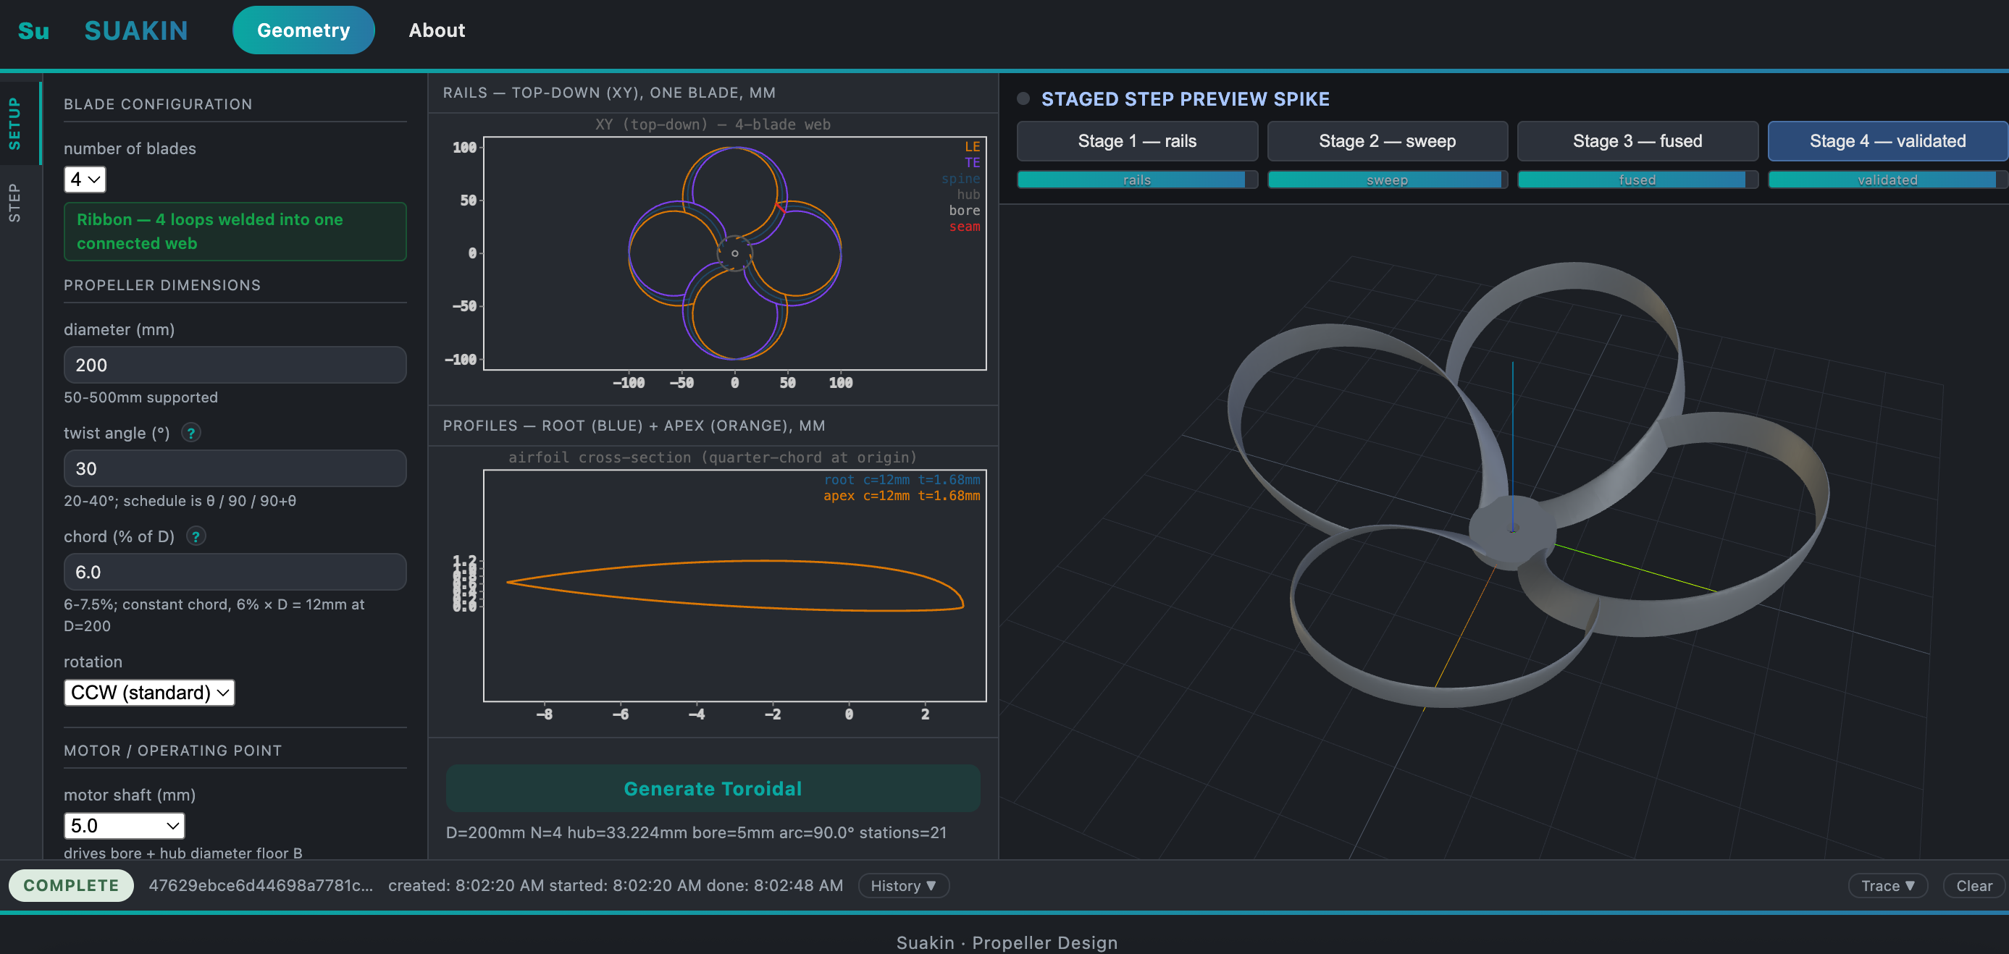
Task: Click the D=200mm N=4 hub summary line
Action: click(x=696, y=832)
